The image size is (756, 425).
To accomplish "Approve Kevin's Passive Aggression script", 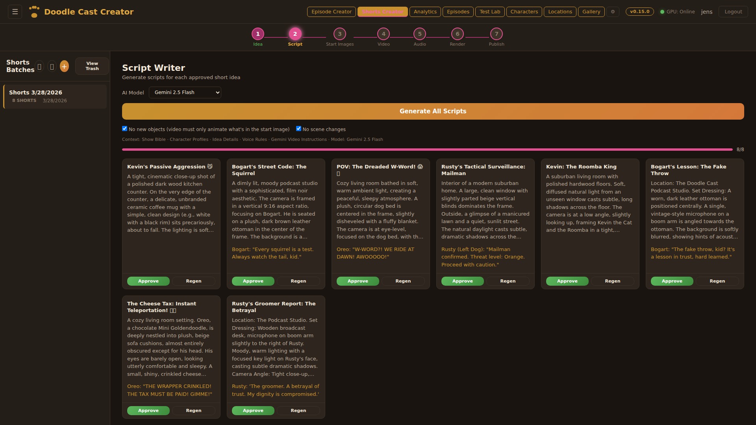I will tap(148, 281).
